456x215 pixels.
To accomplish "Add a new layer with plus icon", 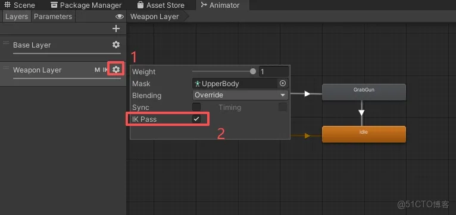I will (x=116, y=29).
